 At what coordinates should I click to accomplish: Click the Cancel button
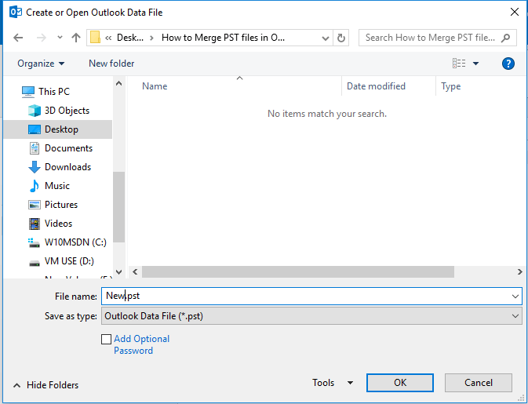(x=479, y=383)
